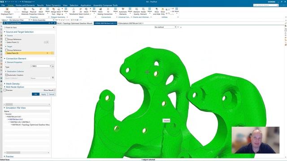Activate the Show Only tool
This screenshot has width=287, height=161.
(x=163, y=11)
